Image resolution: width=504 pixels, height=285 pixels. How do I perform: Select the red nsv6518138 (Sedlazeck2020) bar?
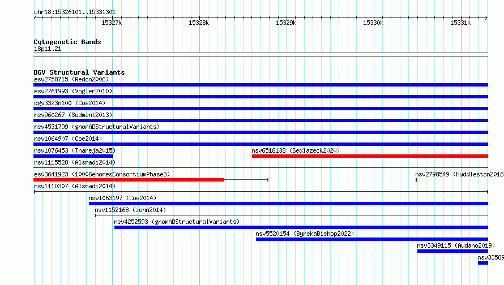click(x=370, y=156)
